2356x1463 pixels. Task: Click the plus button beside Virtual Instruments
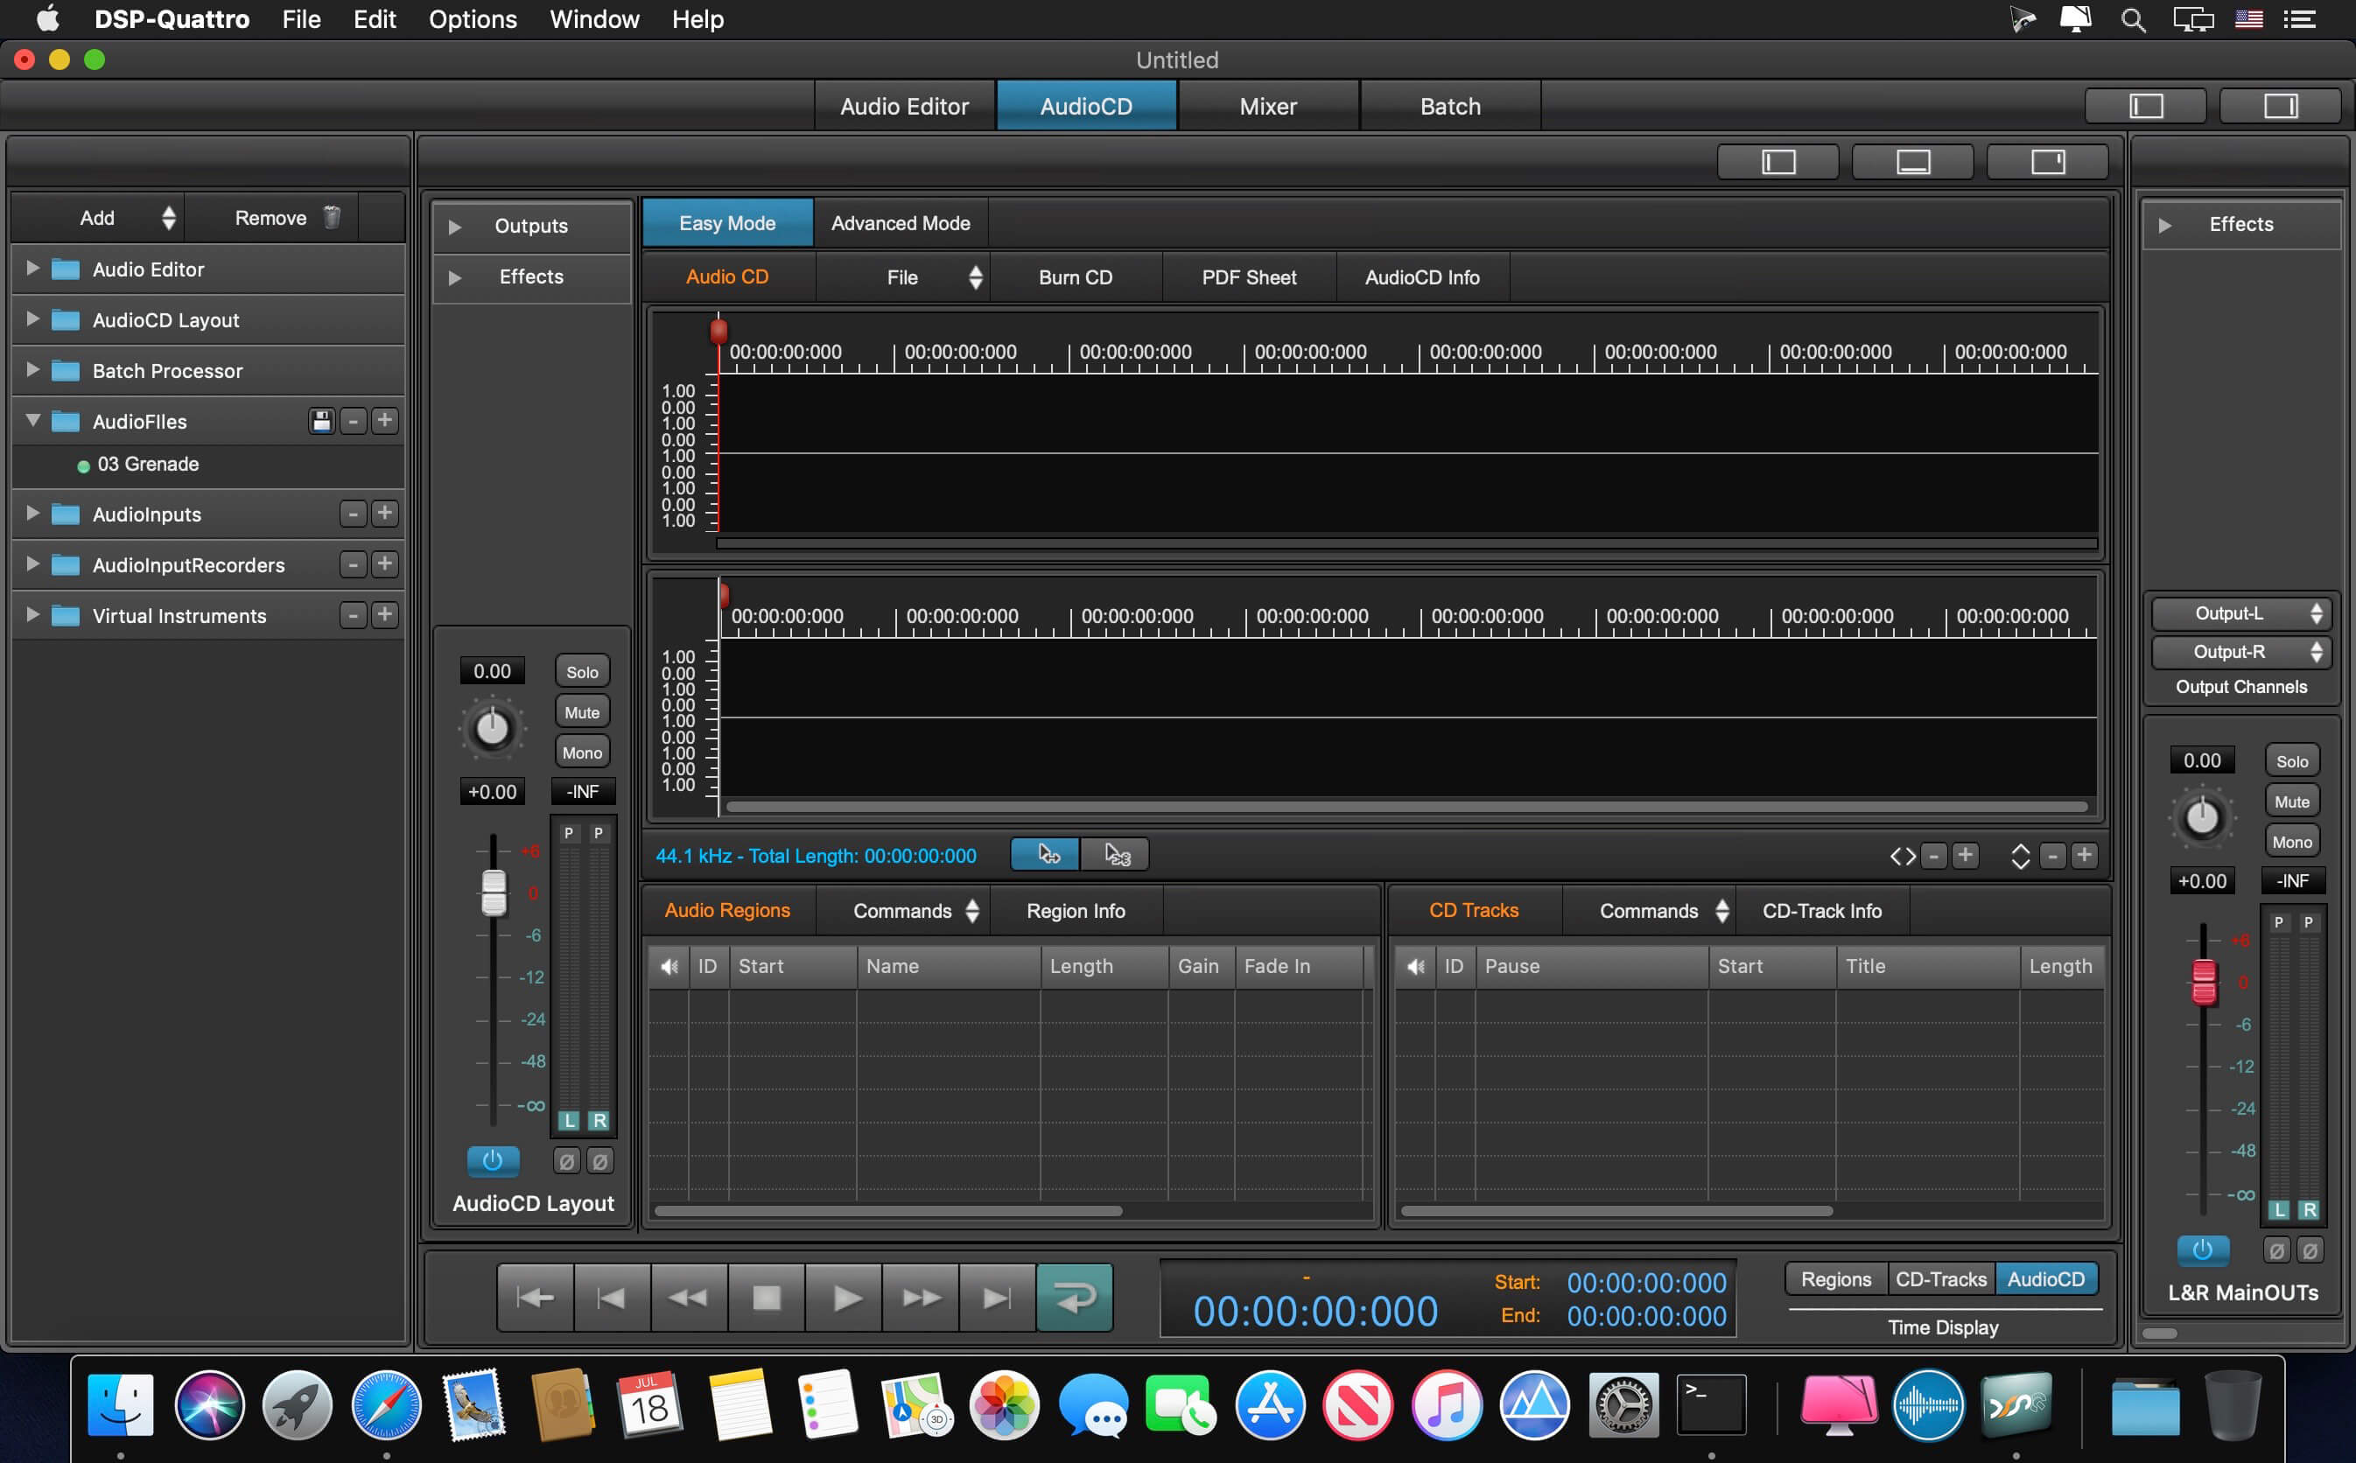click(x=385, y=615)
